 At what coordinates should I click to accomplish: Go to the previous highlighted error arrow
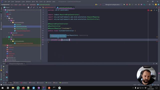154,10
